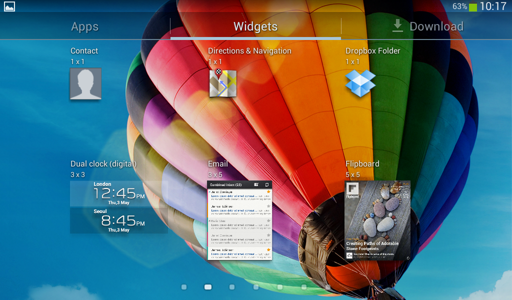Tap the green battery indicator icon
The width and height of the screenshot is (512, 300).
click(x=472, y=7)
